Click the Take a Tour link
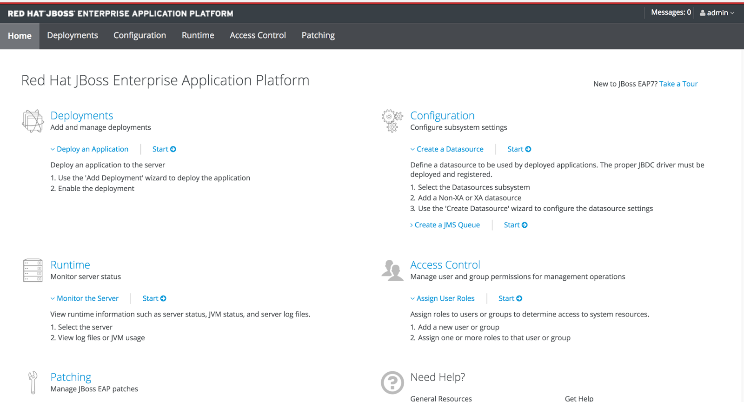 (x=678, y=84)
